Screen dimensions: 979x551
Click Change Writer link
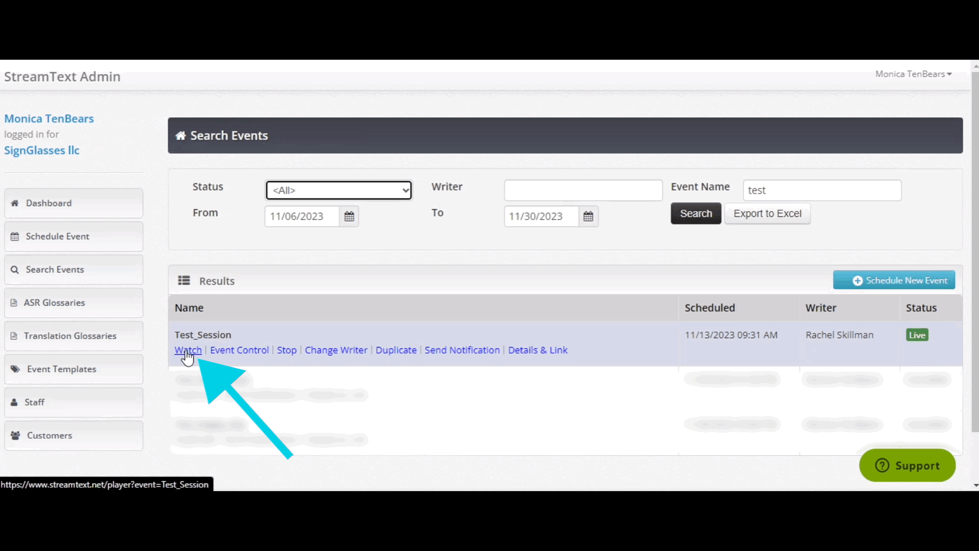coord(336,350)
